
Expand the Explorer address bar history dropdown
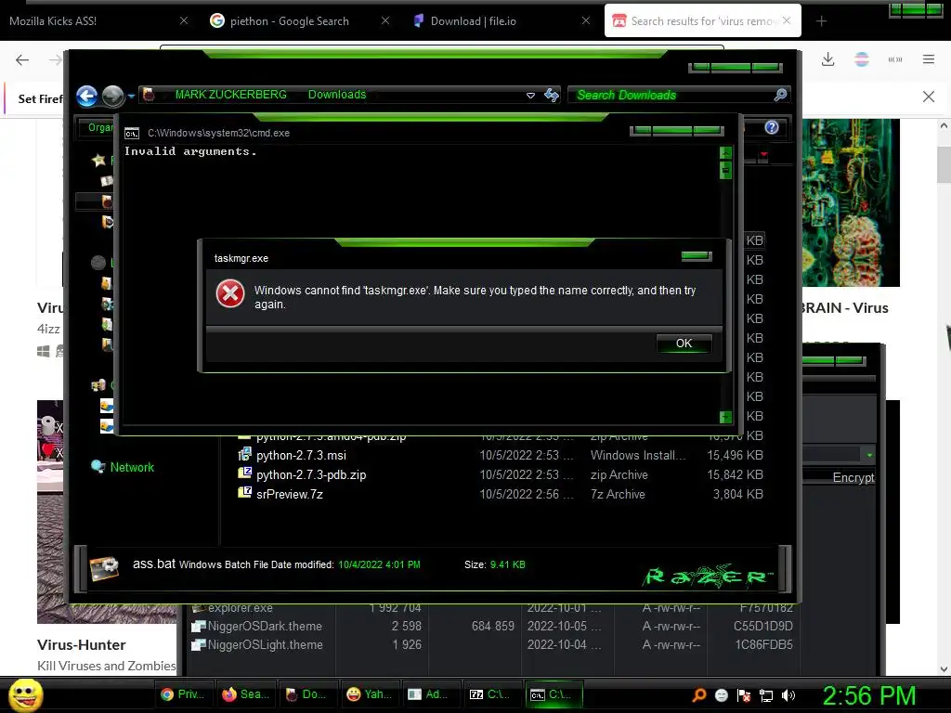530,96
